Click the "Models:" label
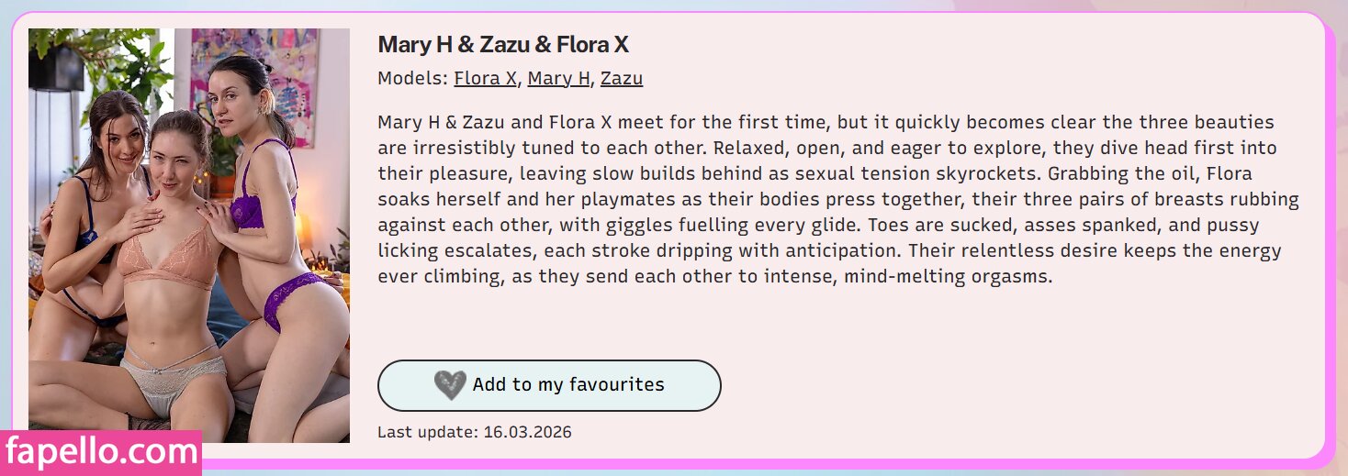The image size is (1348, 476). pyautogui.click(x=413, y=79)
